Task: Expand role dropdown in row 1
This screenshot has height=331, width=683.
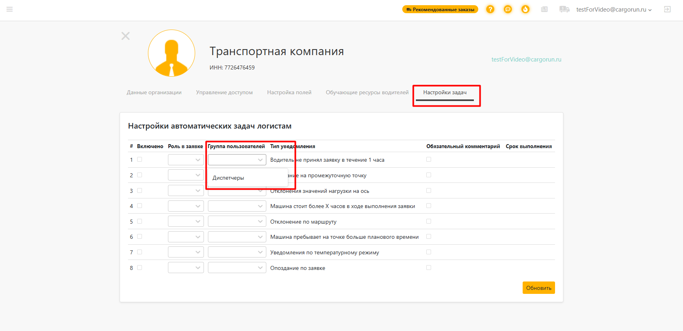Action: [186, 160]
